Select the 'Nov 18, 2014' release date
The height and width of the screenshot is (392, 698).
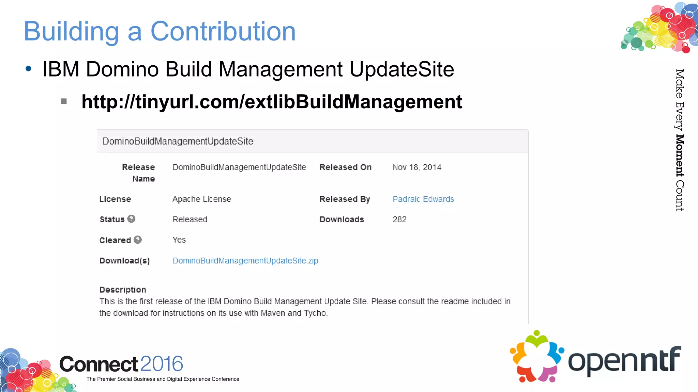click(x=417, y=167)
